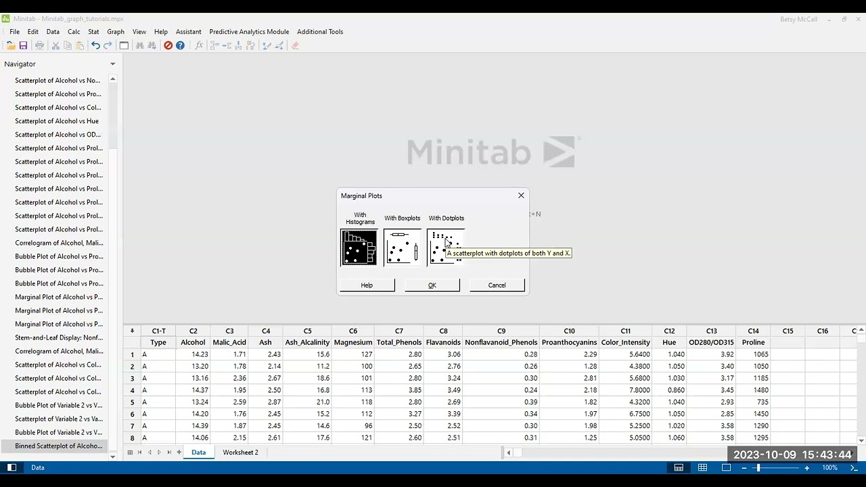Select the C2 Alcohol column header

point(193,331)
